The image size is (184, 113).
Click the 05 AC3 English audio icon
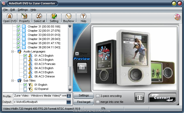[30, 72]
